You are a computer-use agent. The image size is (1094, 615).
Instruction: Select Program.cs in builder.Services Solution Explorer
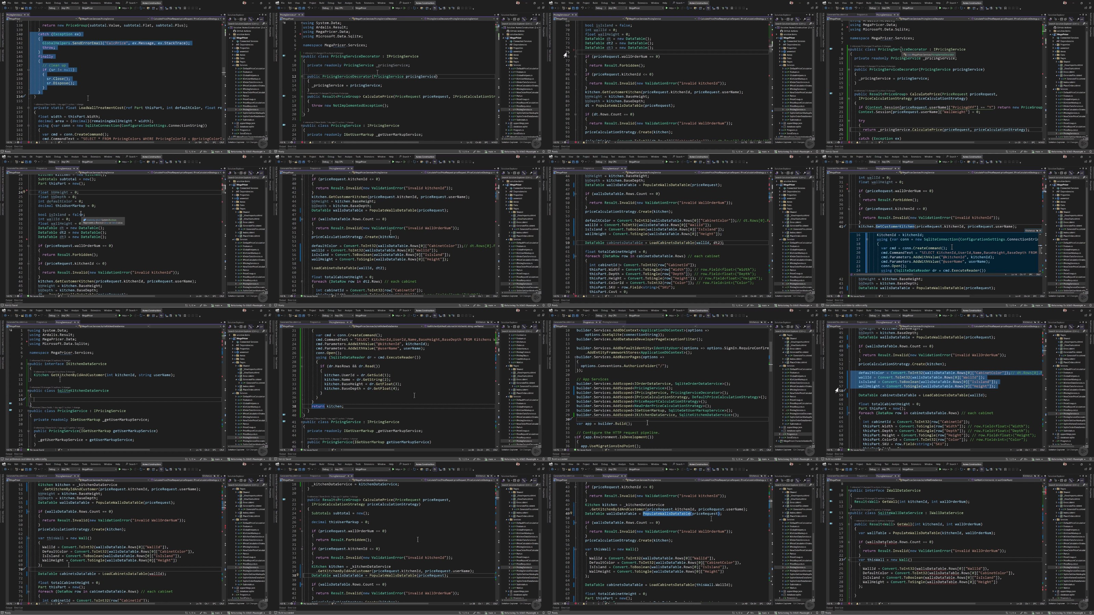coord(792,434)
